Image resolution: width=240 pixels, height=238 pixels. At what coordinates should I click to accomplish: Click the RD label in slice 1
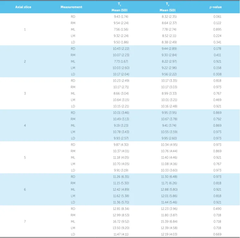(73, 16)
